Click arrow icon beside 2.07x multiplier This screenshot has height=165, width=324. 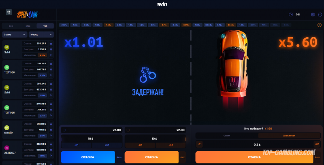pos(51,135)
